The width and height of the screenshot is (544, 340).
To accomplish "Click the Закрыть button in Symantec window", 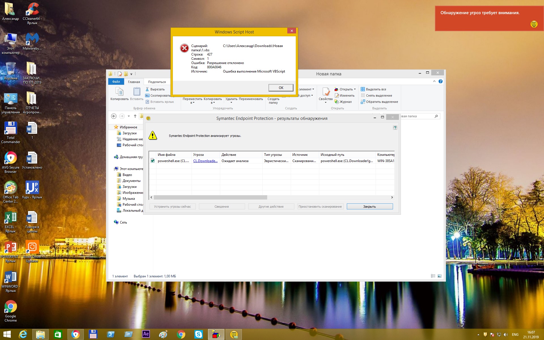I will coord(369,207).
